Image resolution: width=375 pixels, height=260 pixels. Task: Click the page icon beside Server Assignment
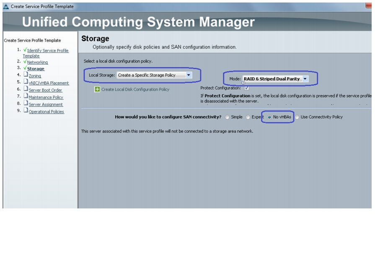click(26, 104)
